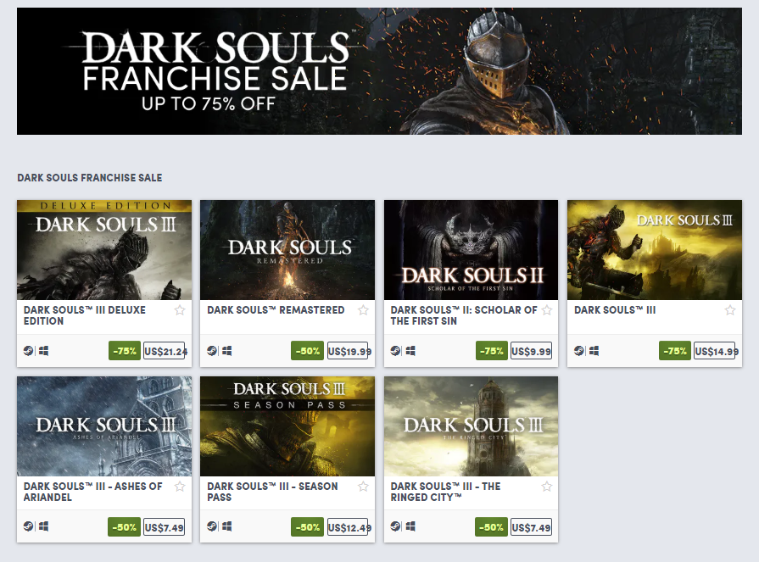Add Dark Souls III base game to wishlist

click(730, 310)
